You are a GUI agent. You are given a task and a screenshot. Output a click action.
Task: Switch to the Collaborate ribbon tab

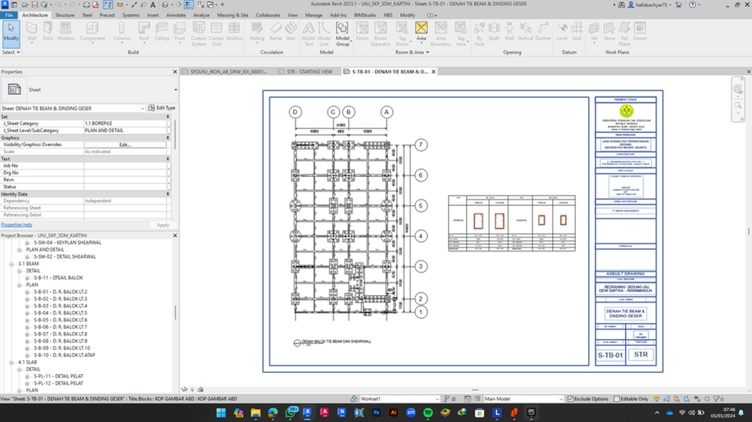tap(268, 16)
